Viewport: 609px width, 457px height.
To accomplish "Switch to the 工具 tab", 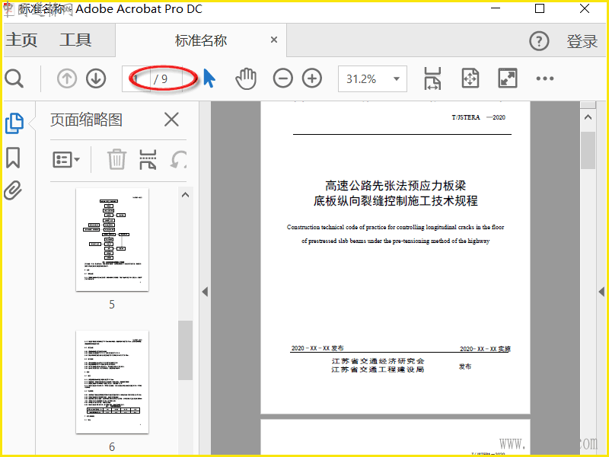I will [x=75, y=40].
